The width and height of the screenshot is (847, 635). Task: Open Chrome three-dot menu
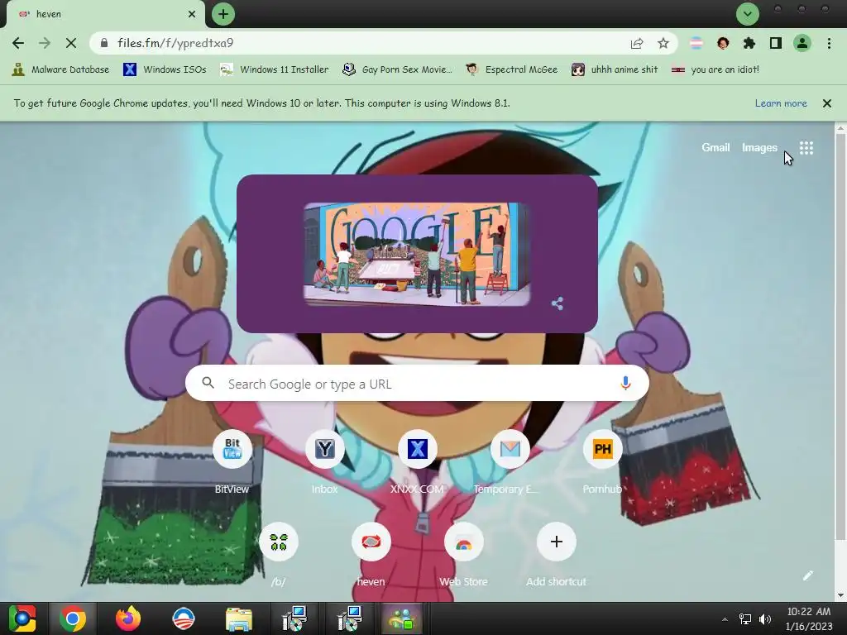[x=829, y=43]
